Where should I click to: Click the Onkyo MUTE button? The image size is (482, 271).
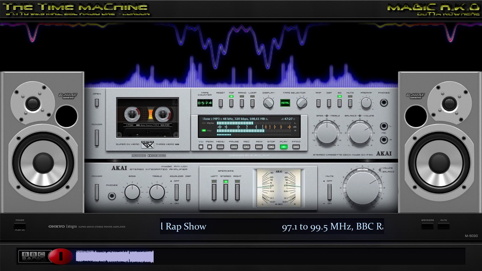(x=444, y=226)
